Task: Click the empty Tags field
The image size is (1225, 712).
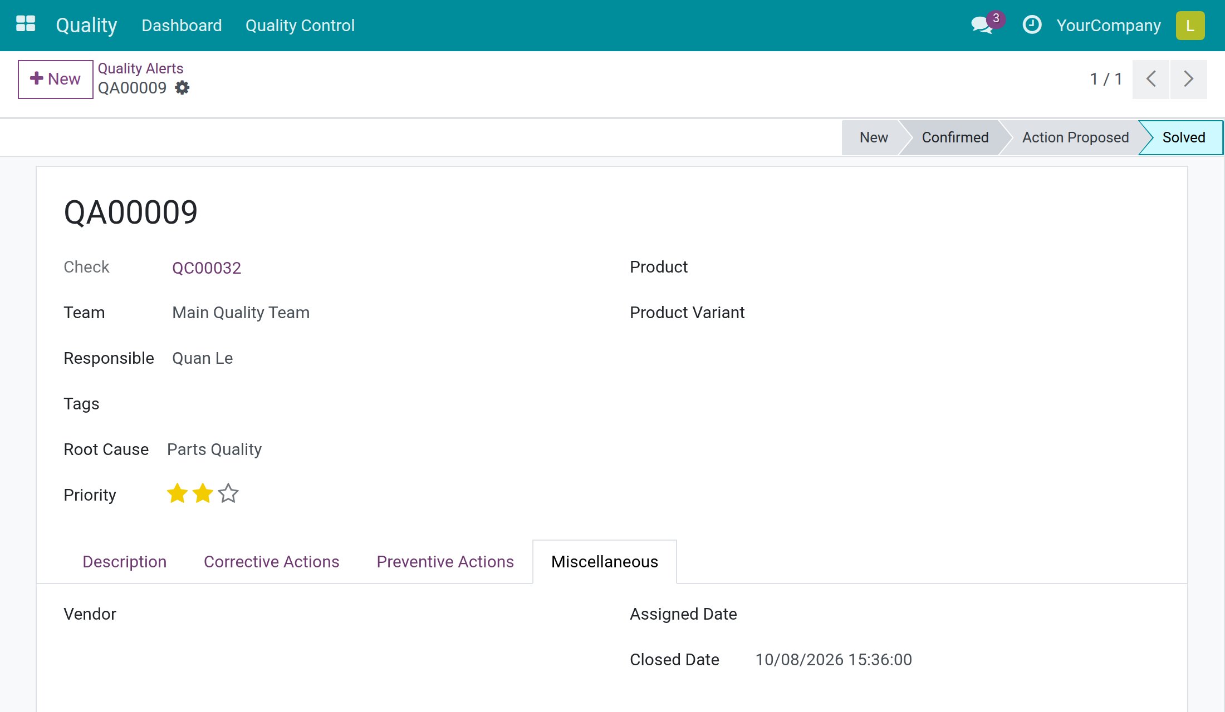Action: point(381,404)
